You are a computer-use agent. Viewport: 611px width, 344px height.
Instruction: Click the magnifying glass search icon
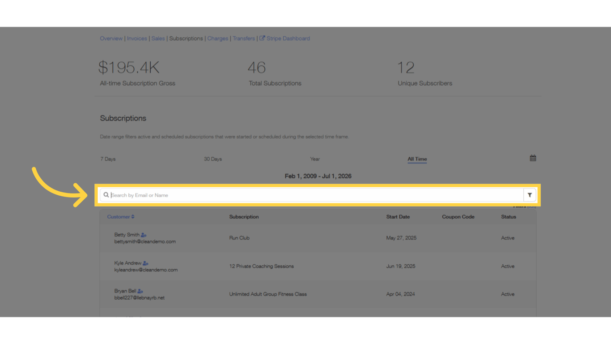pos(106,195)
